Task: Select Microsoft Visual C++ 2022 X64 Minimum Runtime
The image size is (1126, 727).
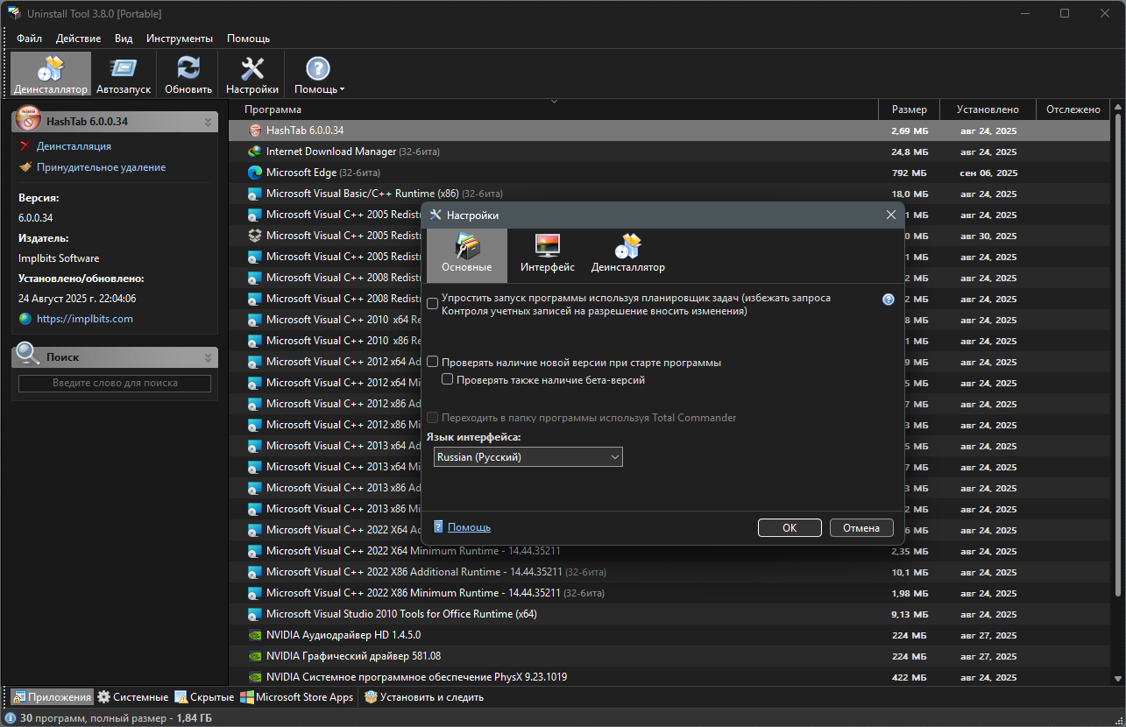Action: coord(669,551)
